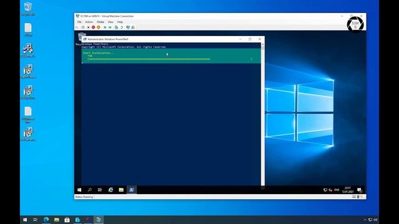Screen dimensions: 399x224
Task: Maximize the Administrator PowerShell window
Action: (x=250, y=39)
